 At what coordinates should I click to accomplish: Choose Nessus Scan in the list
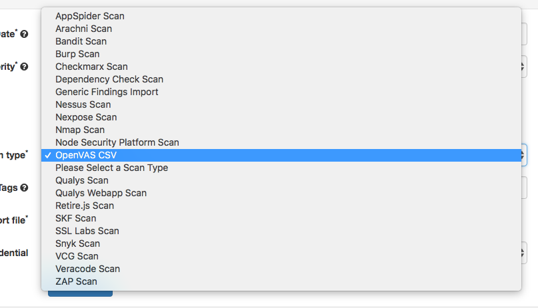click(83, 104)
